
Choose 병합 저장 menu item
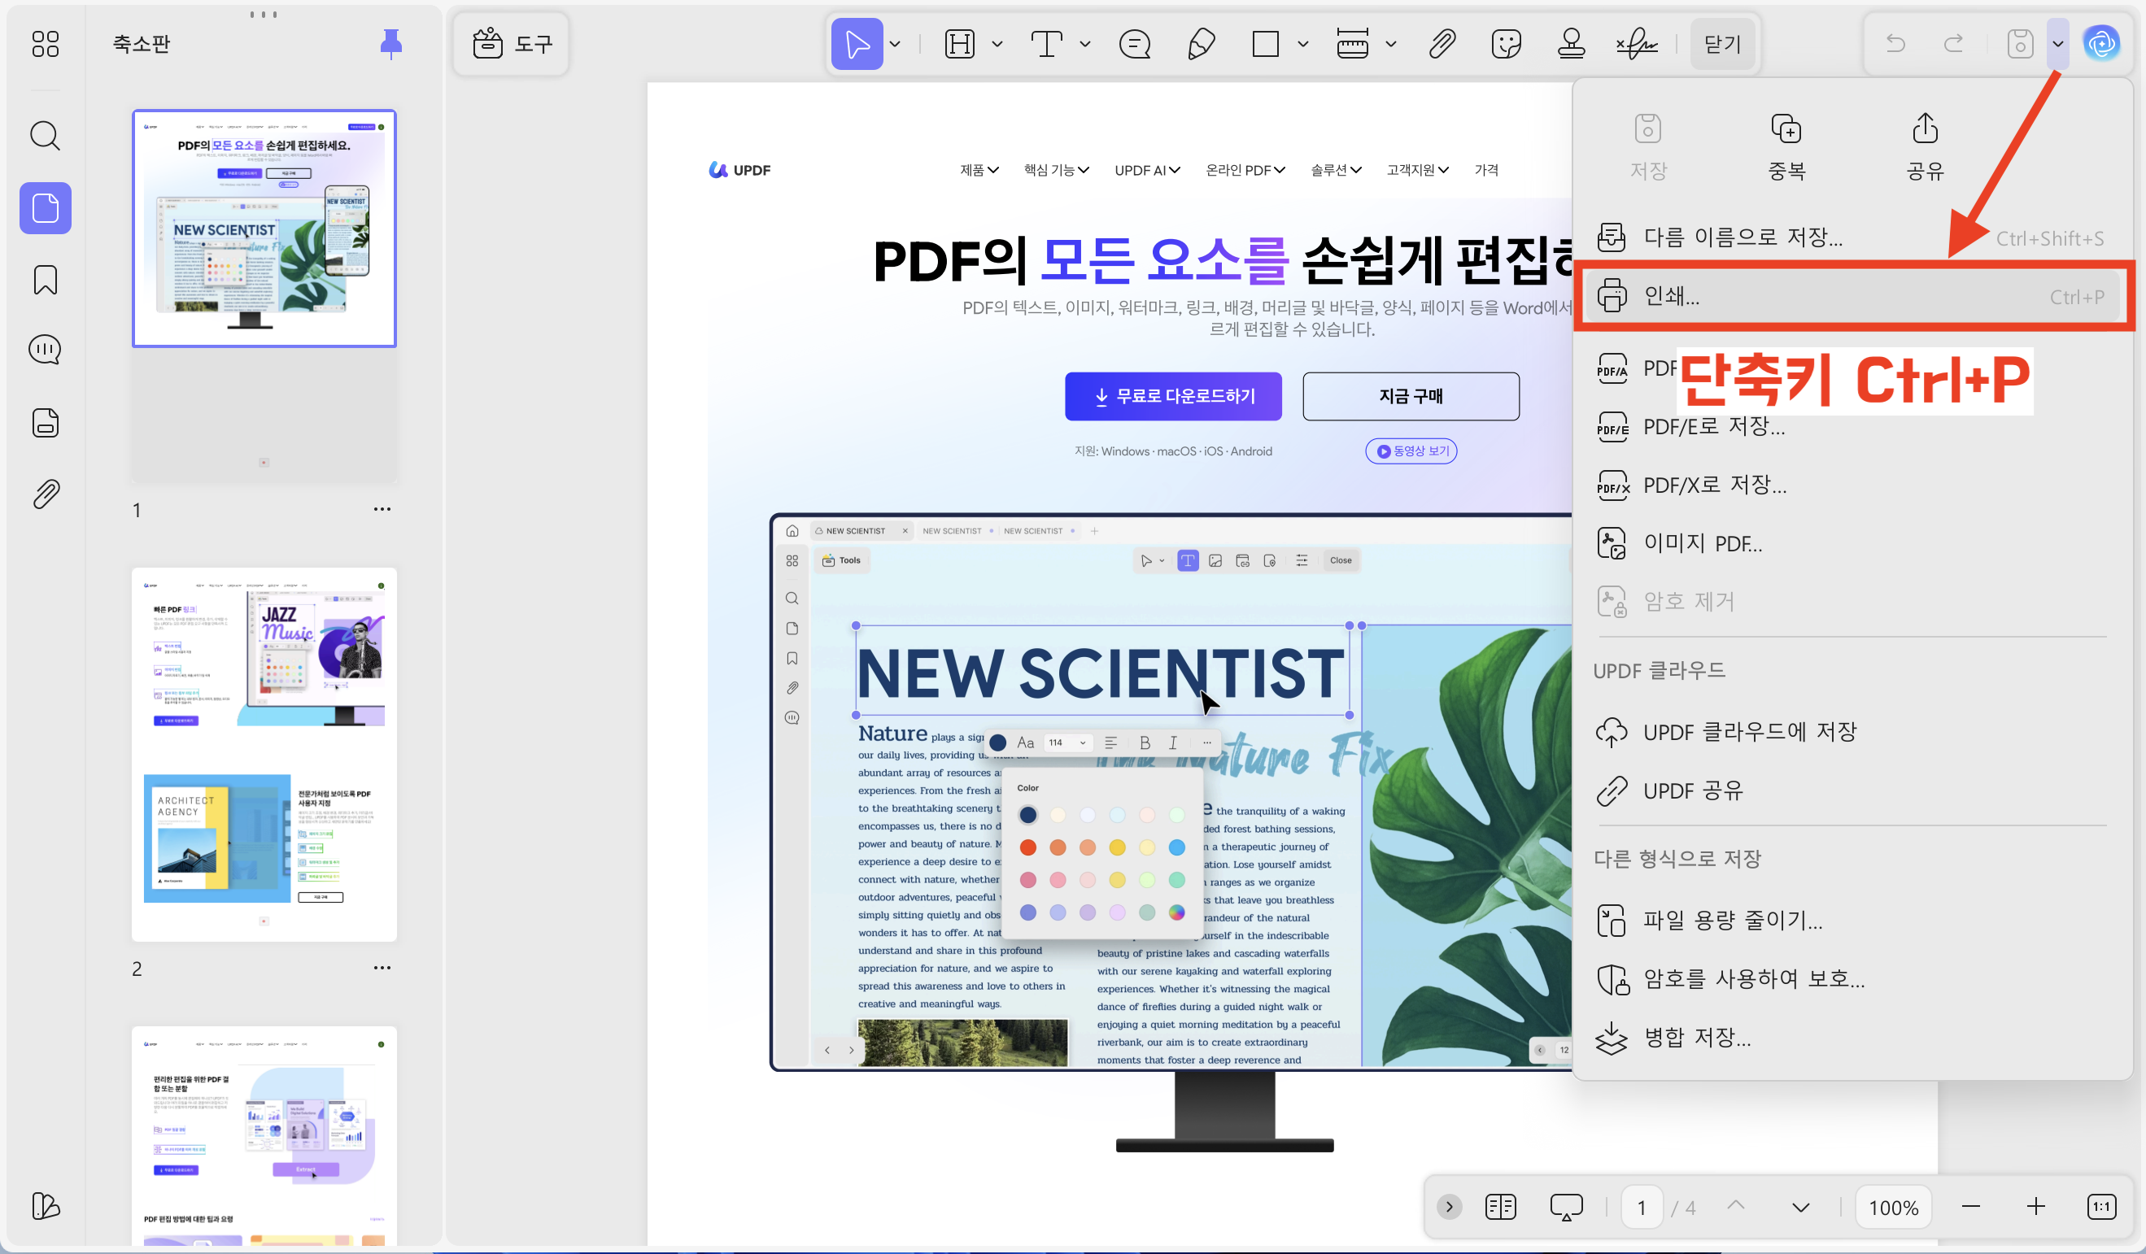point(1853,1037)
